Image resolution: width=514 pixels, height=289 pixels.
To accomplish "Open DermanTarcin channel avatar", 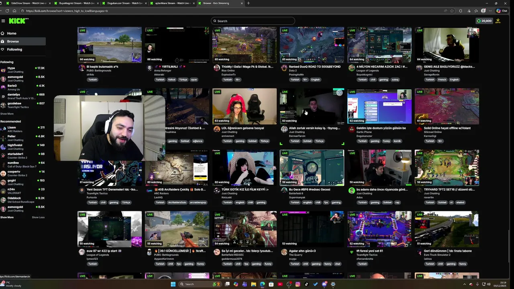I will tap(284, 129).
